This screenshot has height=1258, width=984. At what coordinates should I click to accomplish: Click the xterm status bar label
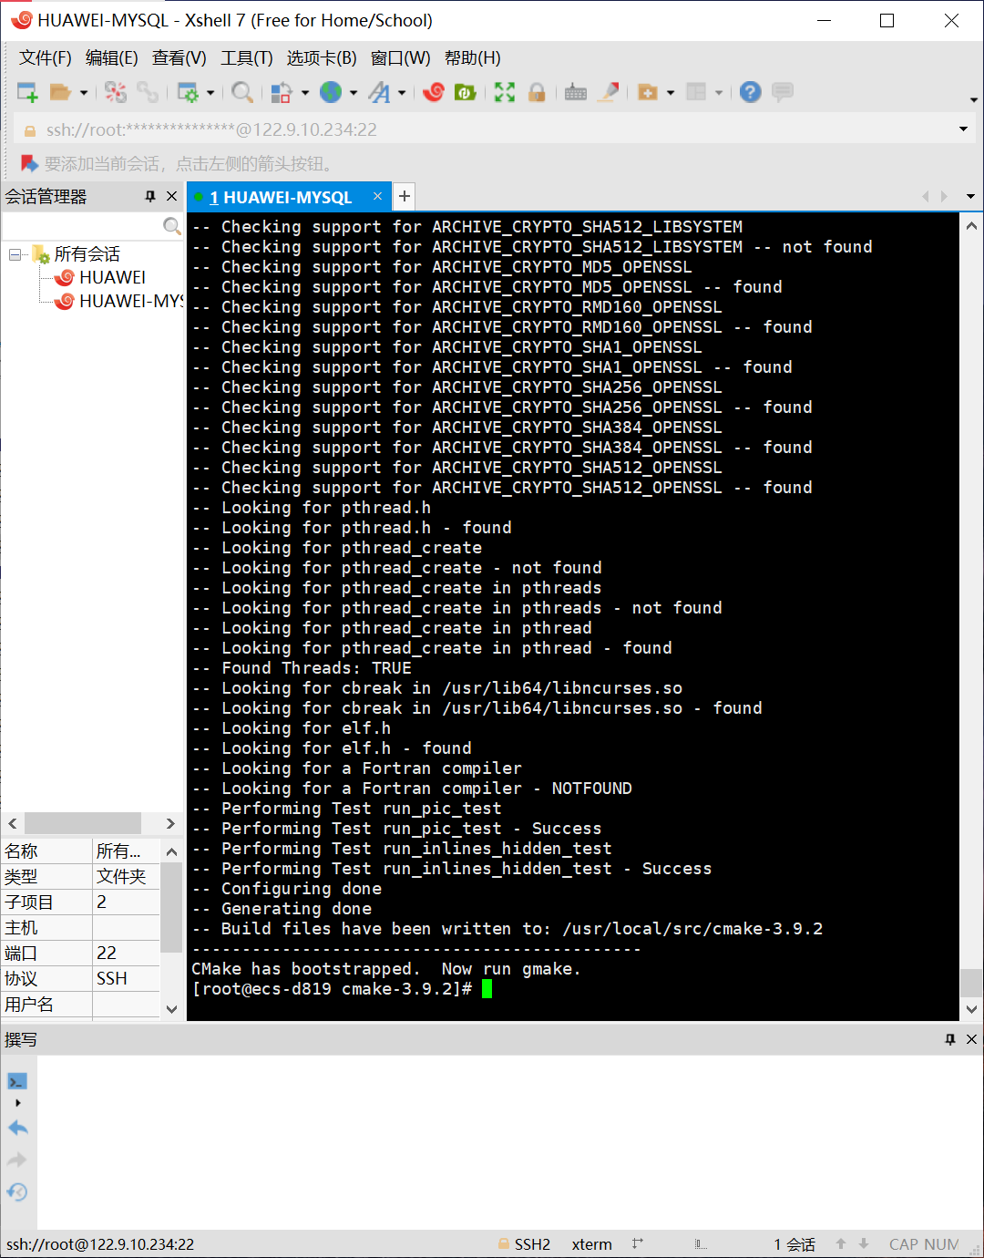(x=592, y=1244)
